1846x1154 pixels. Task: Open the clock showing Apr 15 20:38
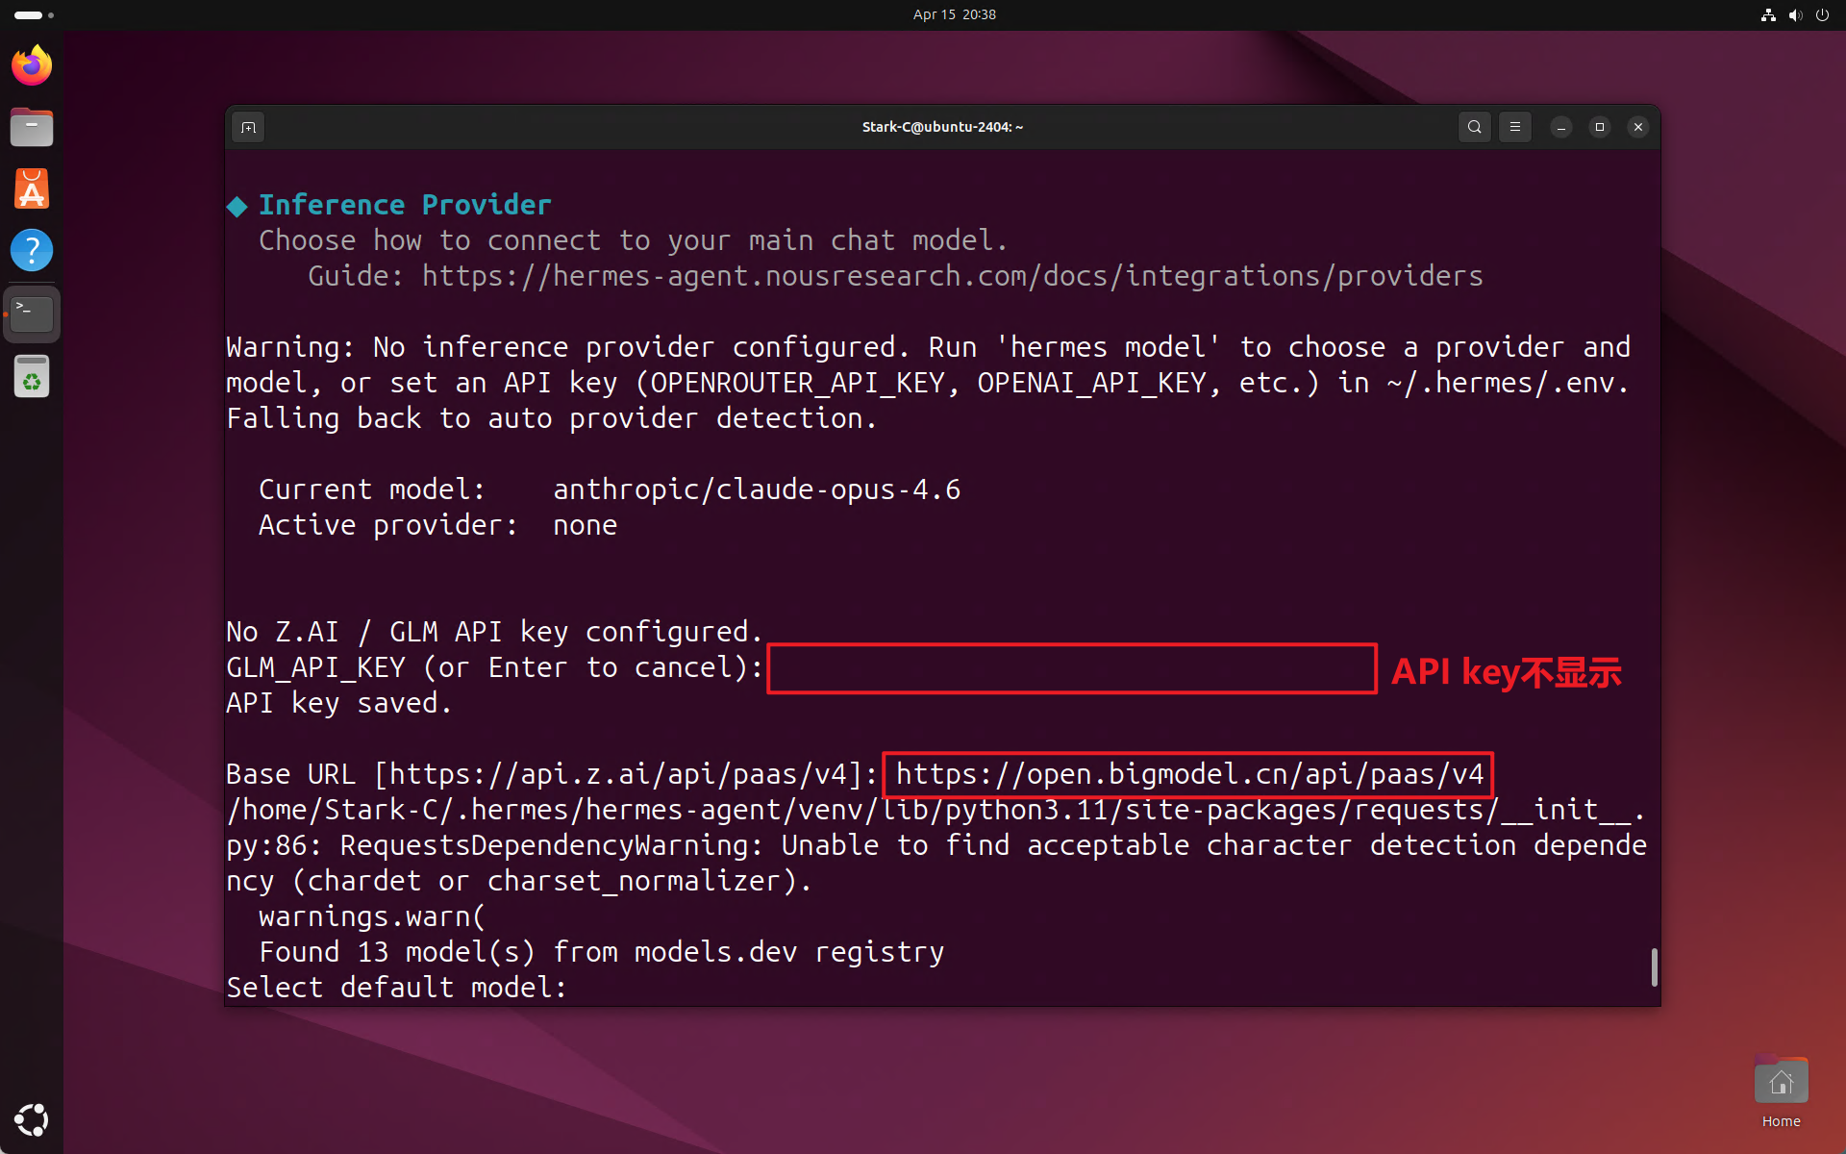[954, 14]
